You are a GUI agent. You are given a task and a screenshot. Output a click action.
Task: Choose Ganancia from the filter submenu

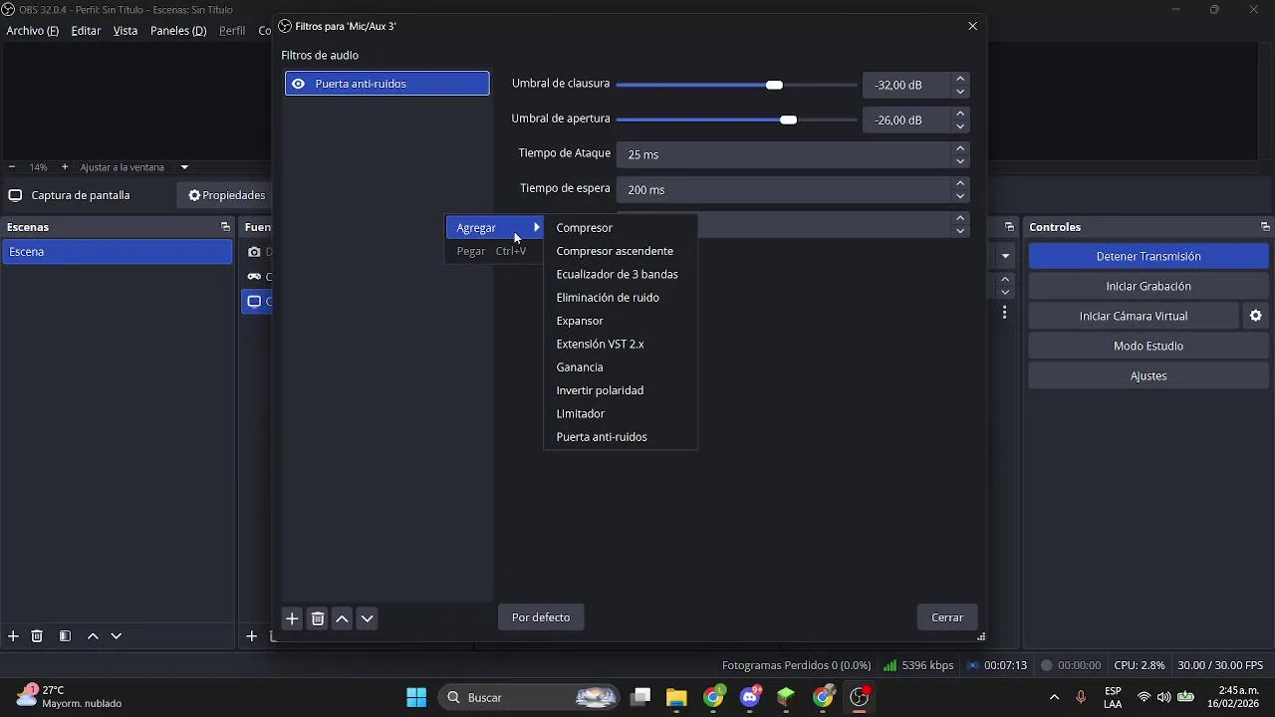tap(620, 367)
